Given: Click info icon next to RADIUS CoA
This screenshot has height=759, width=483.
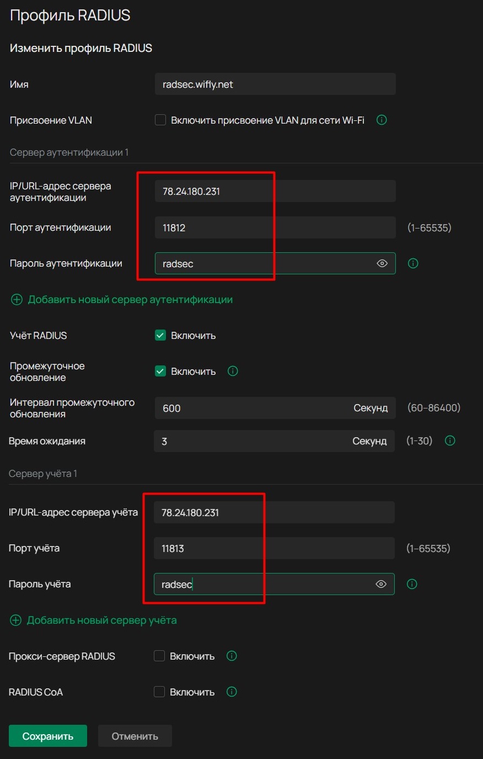Looking at the screenshot, I should point(232,692).
